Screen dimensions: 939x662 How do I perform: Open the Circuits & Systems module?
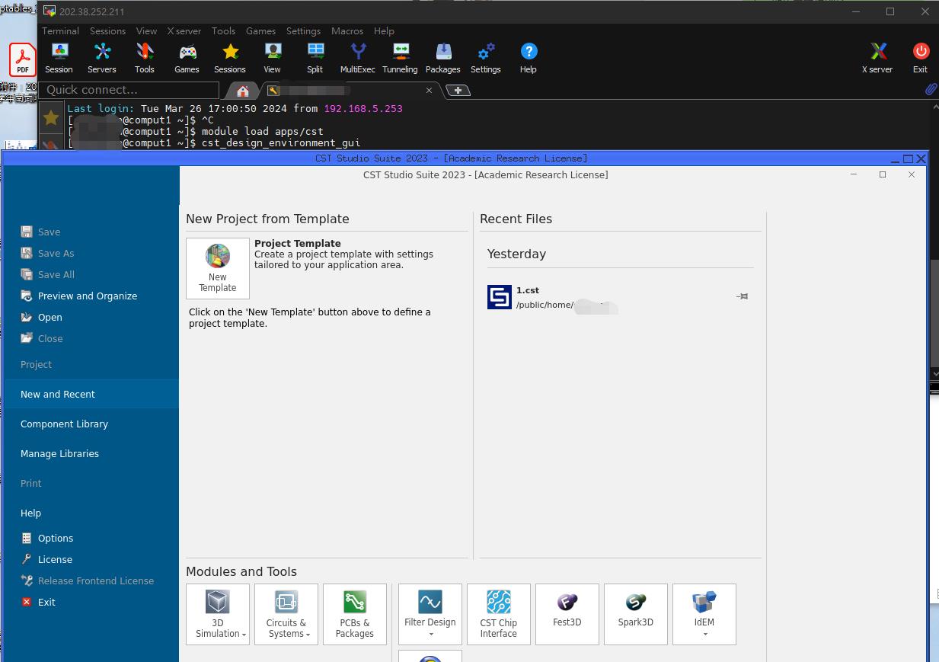click(x=286, y=614)
